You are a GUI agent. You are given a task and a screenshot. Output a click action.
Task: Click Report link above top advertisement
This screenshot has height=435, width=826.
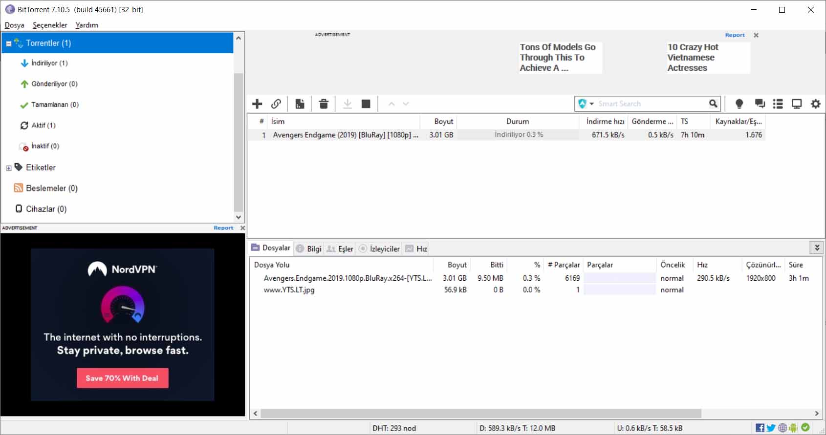[x=735, y=35]
